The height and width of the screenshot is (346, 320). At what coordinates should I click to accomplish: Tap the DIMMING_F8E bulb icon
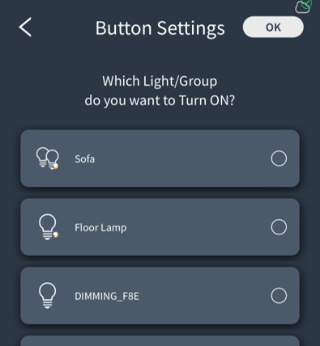point(48,296)
